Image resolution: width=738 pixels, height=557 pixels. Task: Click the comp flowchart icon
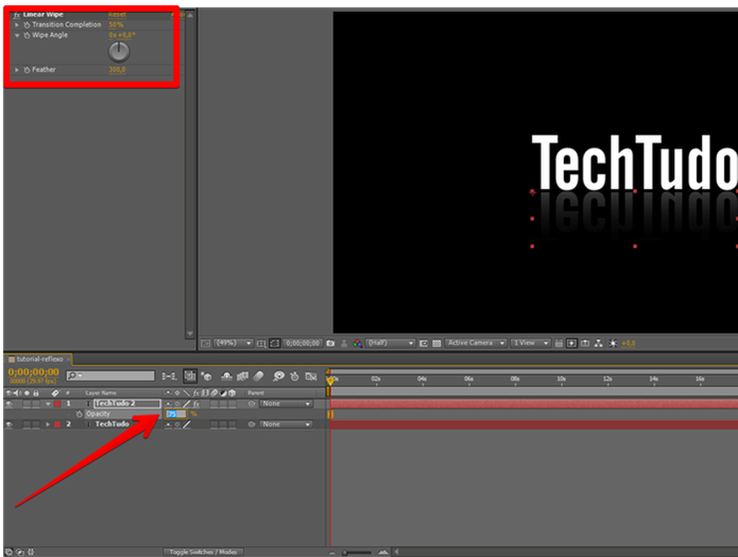(x=598, y=343)
